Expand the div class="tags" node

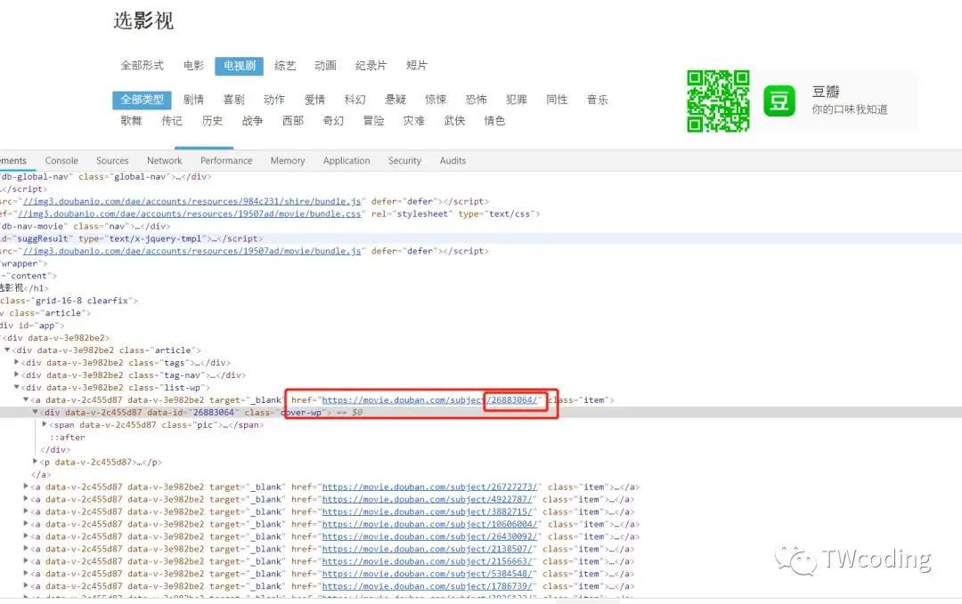[x=17, y=363]
